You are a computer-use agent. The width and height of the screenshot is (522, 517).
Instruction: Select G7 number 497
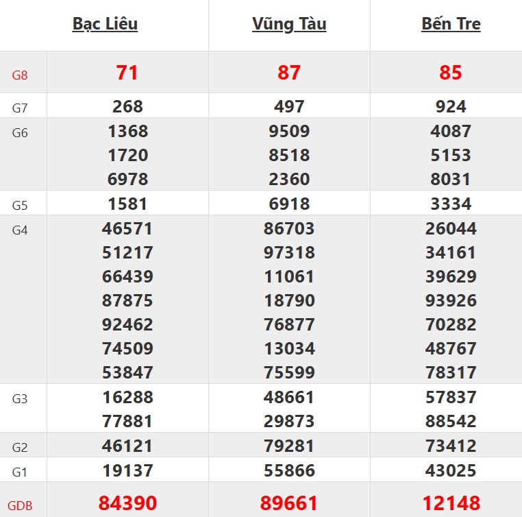289,106
